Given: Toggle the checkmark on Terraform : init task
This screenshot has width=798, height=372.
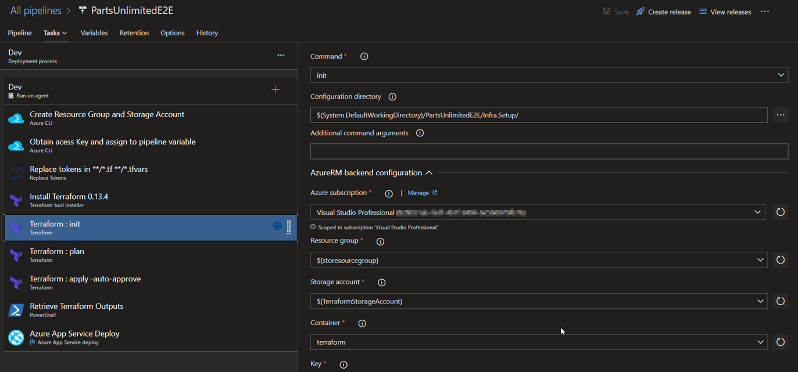Looking at the screenshot, I should click(277, 226).
